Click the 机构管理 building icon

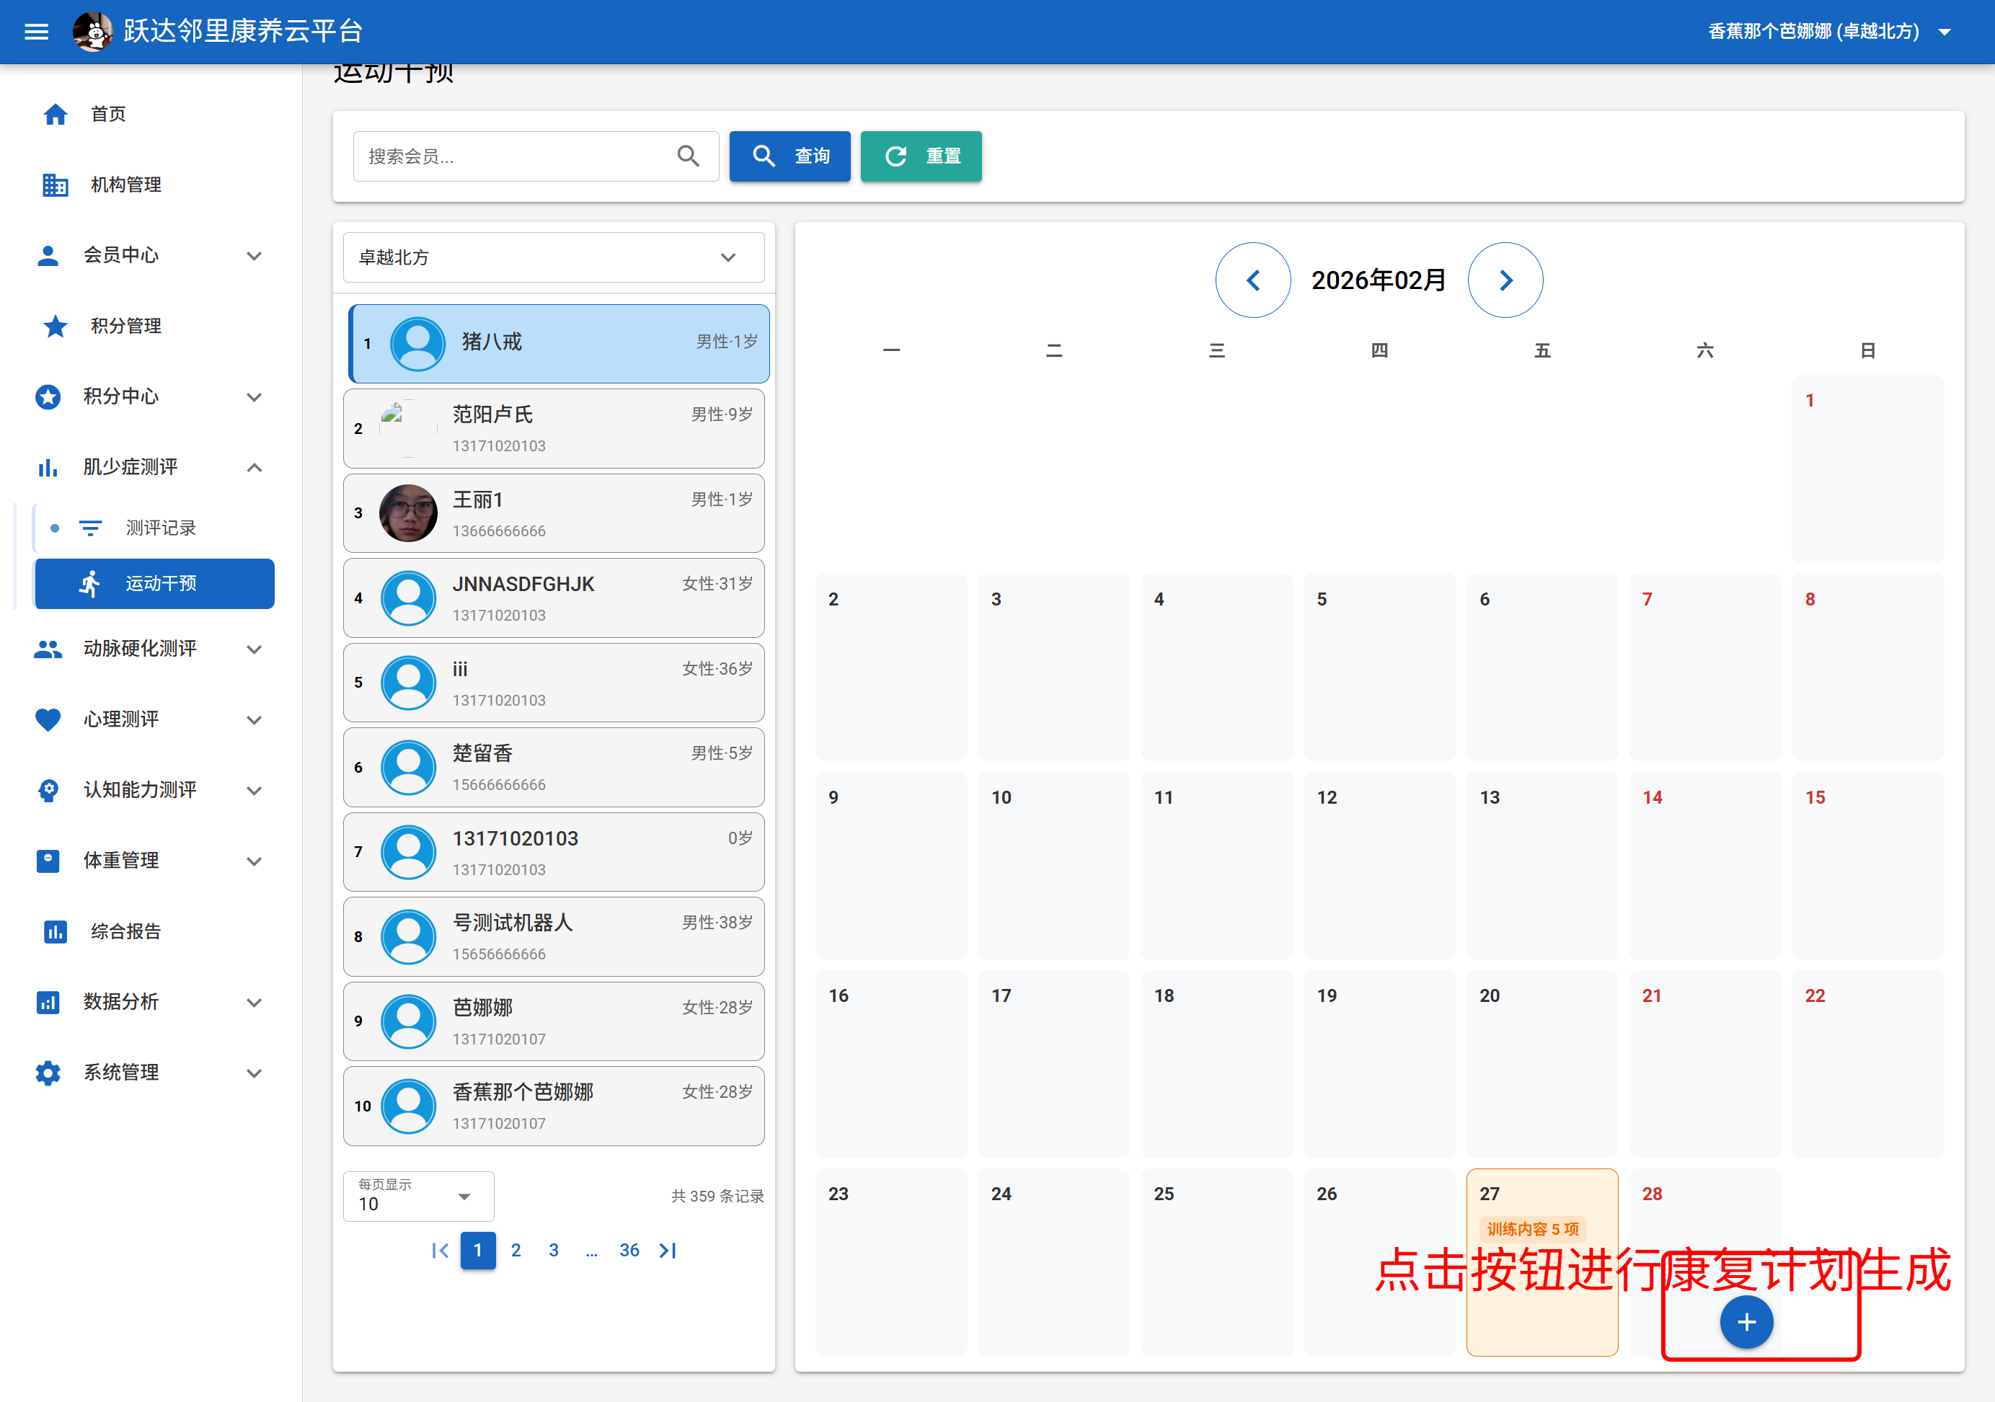coord(56,185)
